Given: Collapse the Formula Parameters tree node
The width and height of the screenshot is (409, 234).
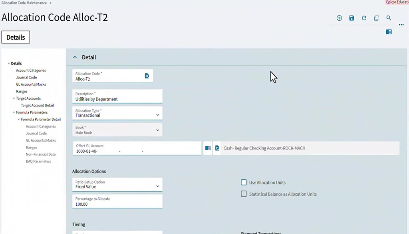Looking at the screenshot, I should [x=14, y=112].
